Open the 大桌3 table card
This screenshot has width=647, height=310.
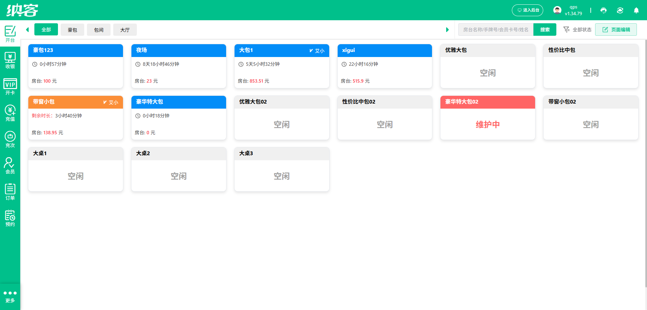(x=282, y=169)
